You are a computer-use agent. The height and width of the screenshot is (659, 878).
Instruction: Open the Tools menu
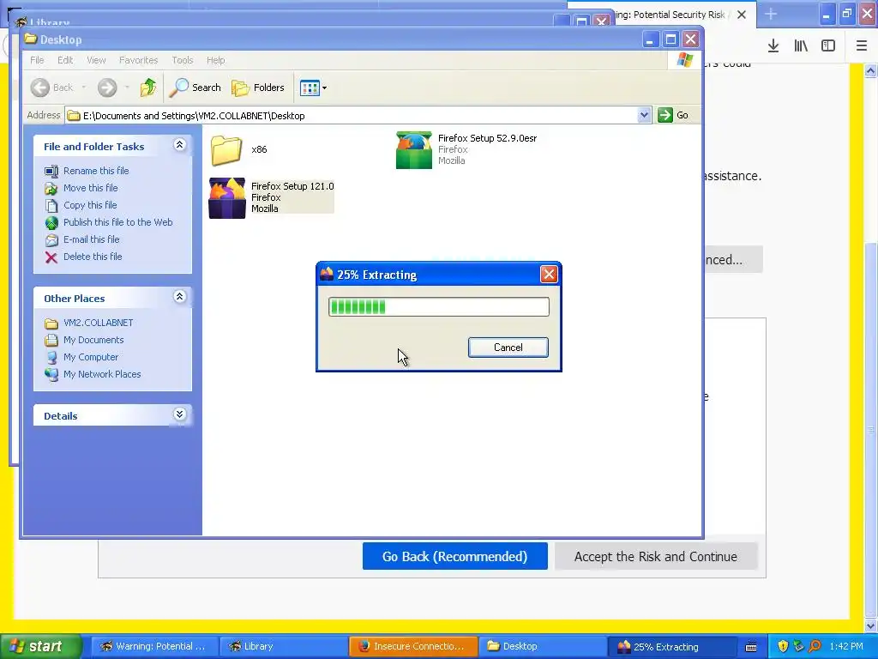click(x=182, y=60)
